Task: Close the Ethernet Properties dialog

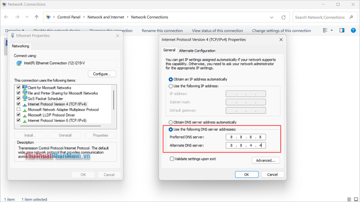Action: (x=118, y=35)
